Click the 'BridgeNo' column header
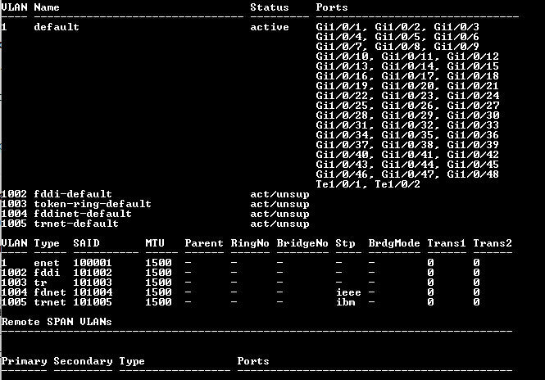545x380 pixels. [x=302, y=242]
